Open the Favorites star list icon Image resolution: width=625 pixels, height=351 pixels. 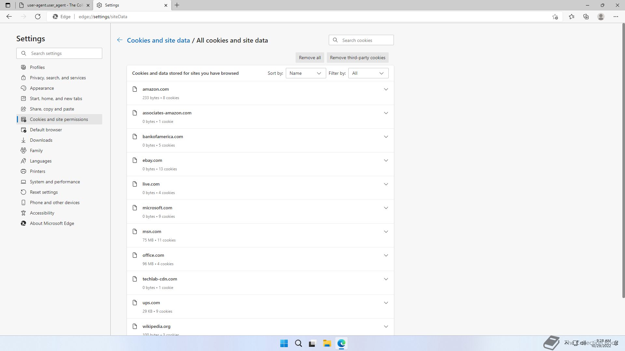571,17
